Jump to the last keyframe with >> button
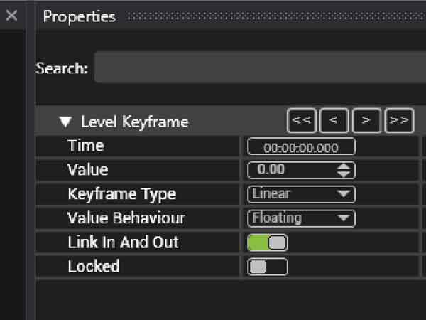This screenshot has width=426, height=320. tap(399, 121)
